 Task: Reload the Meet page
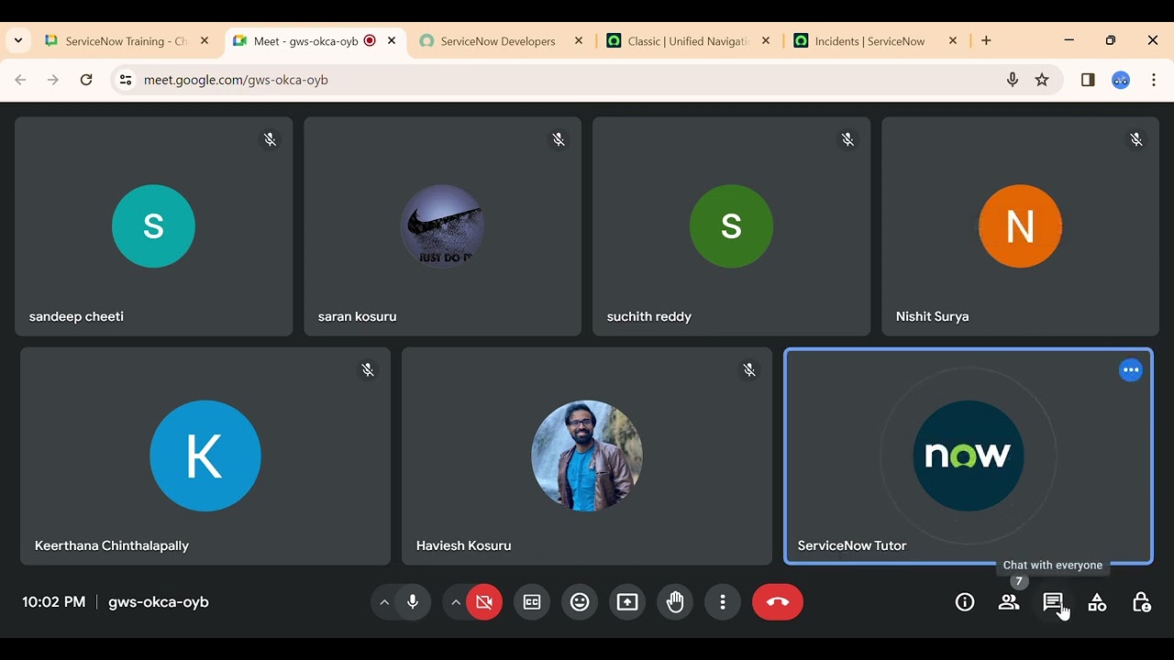click(x=86, y=80)
